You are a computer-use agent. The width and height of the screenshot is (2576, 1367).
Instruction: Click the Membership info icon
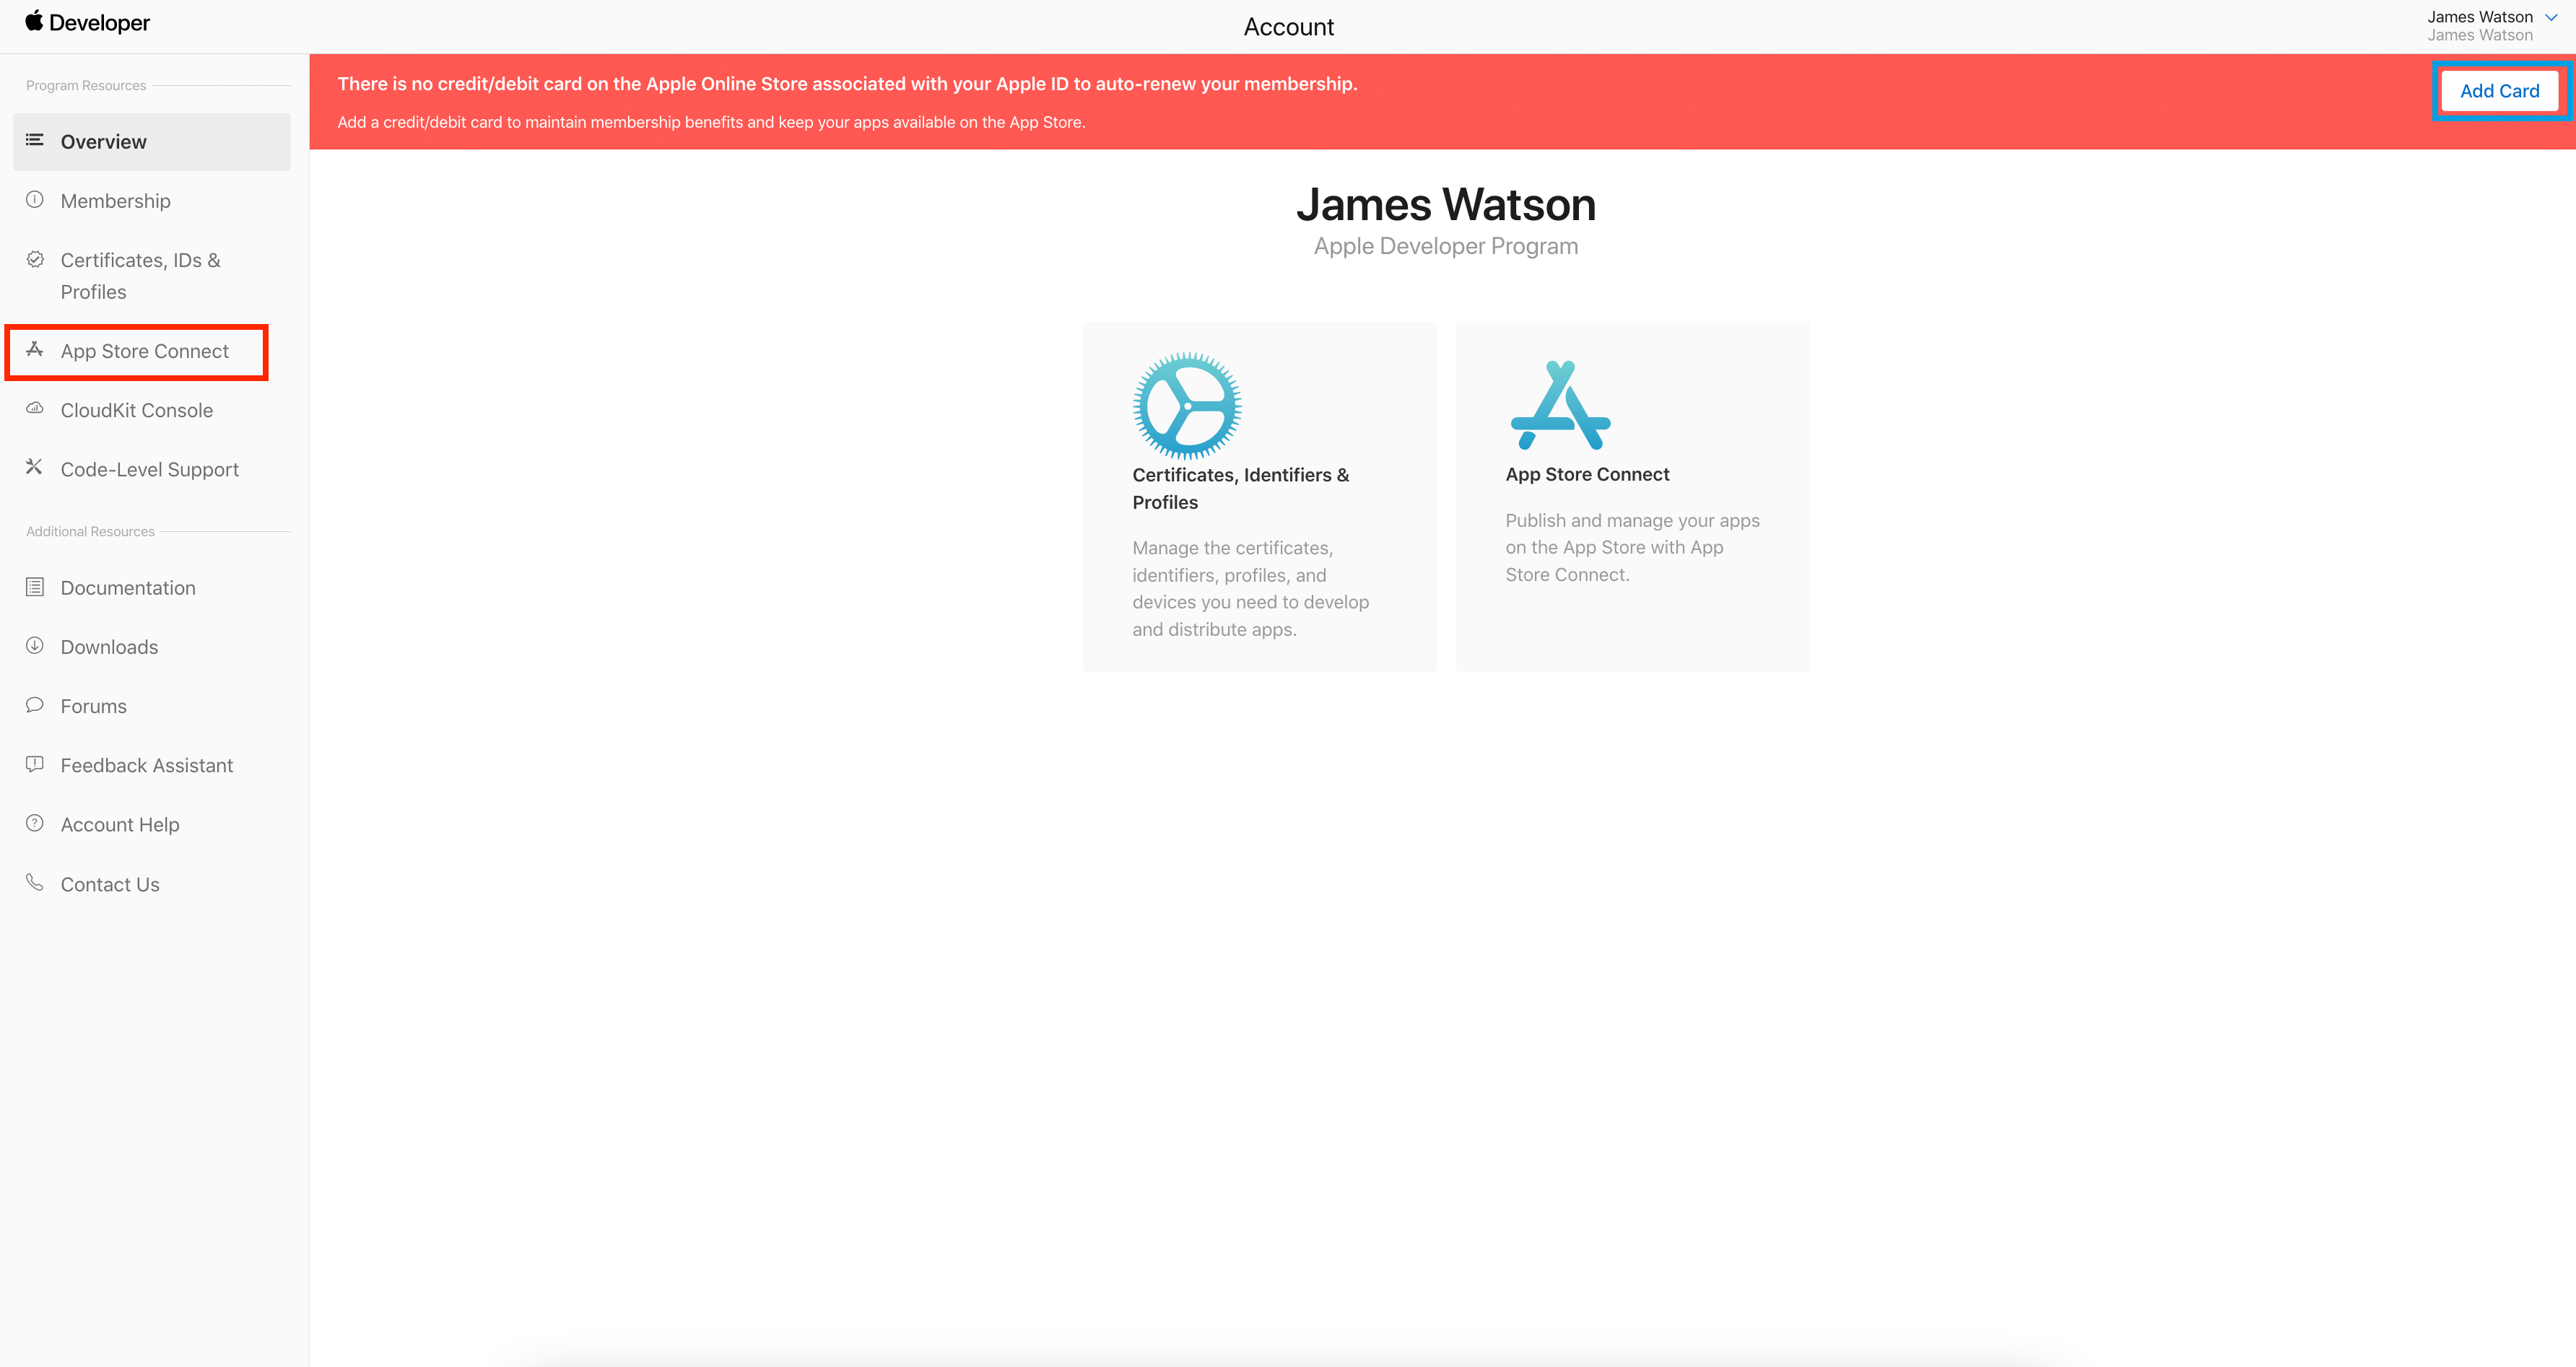pyautogui.click(x=35, y=200)
